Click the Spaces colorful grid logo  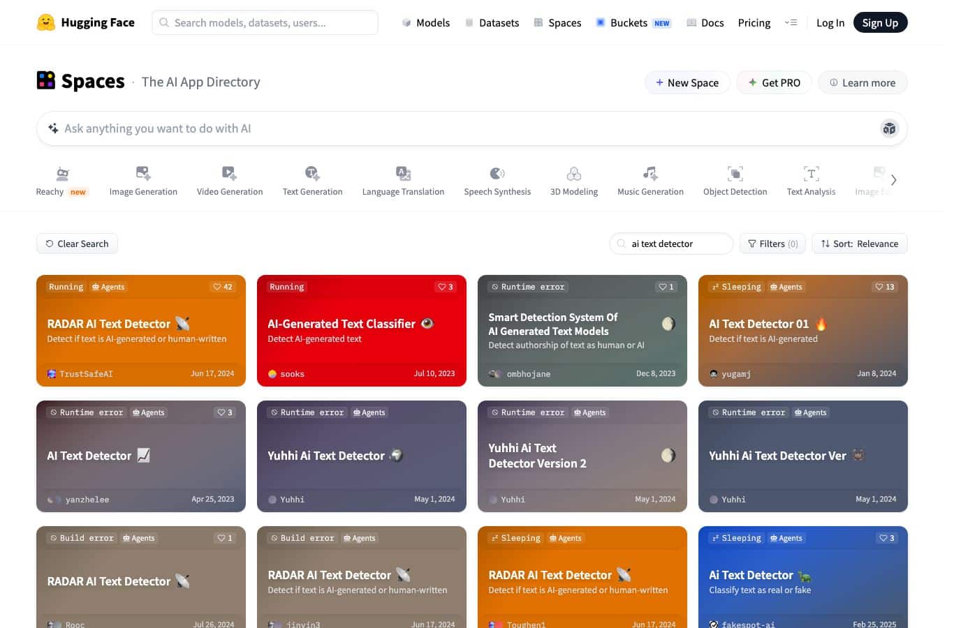[x=45, y=81]
